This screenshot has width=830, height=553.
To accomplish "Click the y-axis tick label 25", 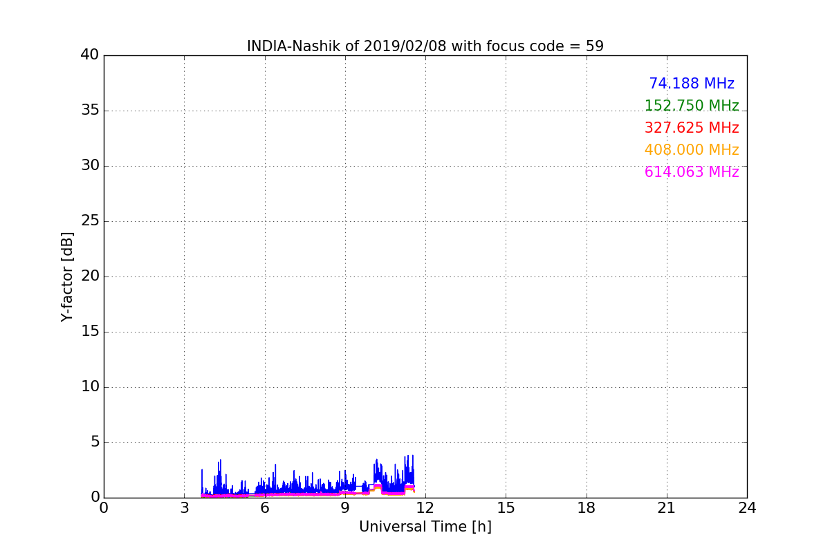I will click(90, 221).
